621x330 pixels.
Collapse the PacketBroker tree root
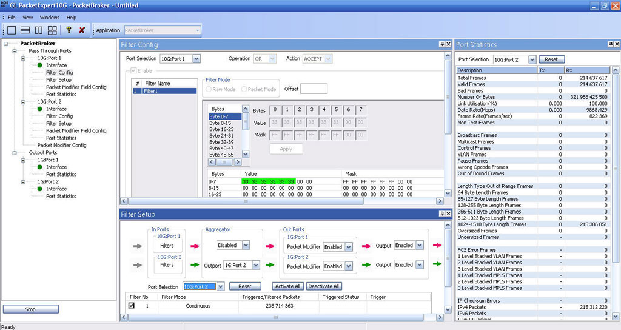pos(6,44)
